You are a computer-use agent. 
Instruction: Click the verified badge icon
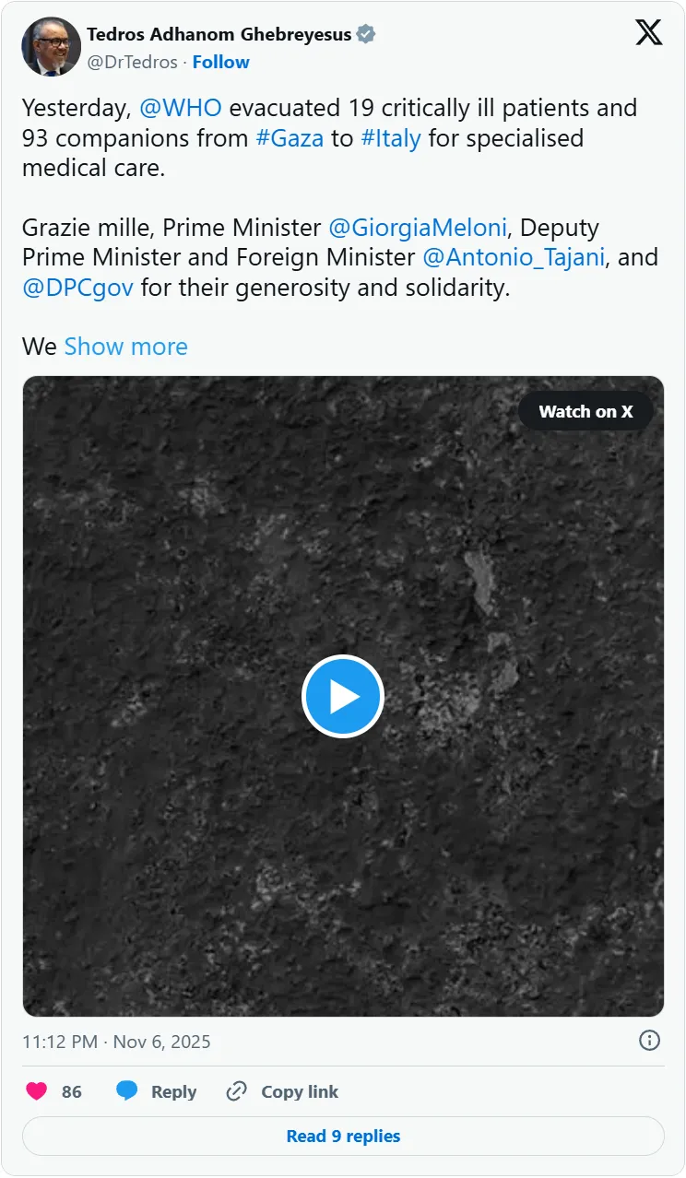point(366,35)
